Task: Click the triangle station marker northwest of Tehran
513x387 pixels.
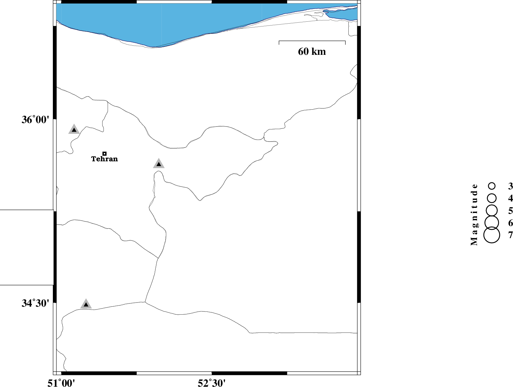Action: [74, 129]
